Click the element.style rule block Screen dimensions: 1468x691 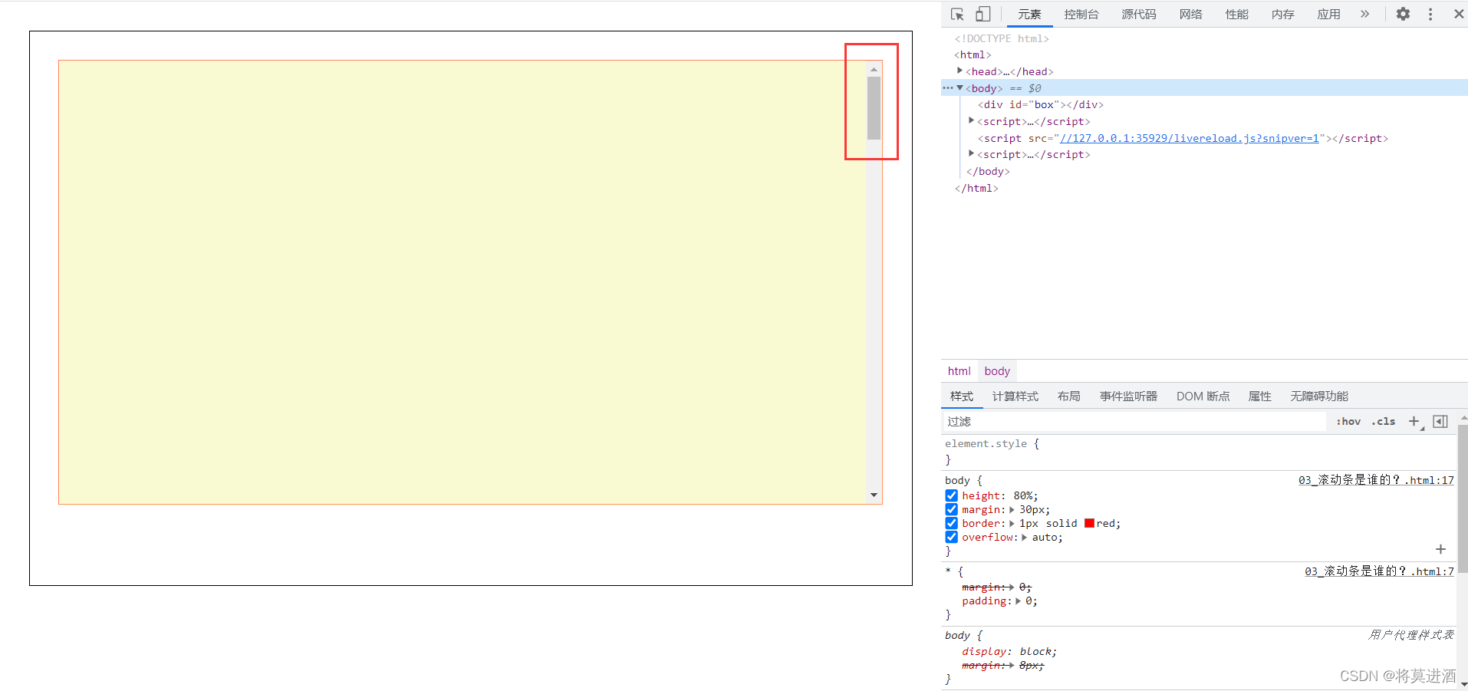pyautogui.click(x=1200, y=452)
